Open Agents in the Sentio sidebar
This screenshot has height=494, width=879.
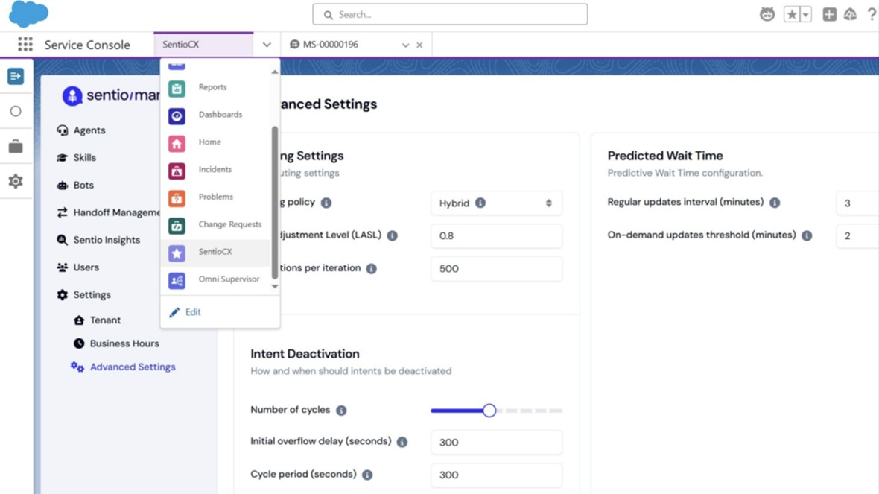[81, 130]
